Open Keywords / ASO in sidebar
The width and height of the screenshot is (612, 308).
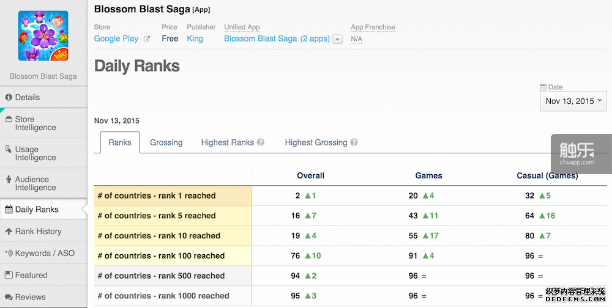(43, 253)
